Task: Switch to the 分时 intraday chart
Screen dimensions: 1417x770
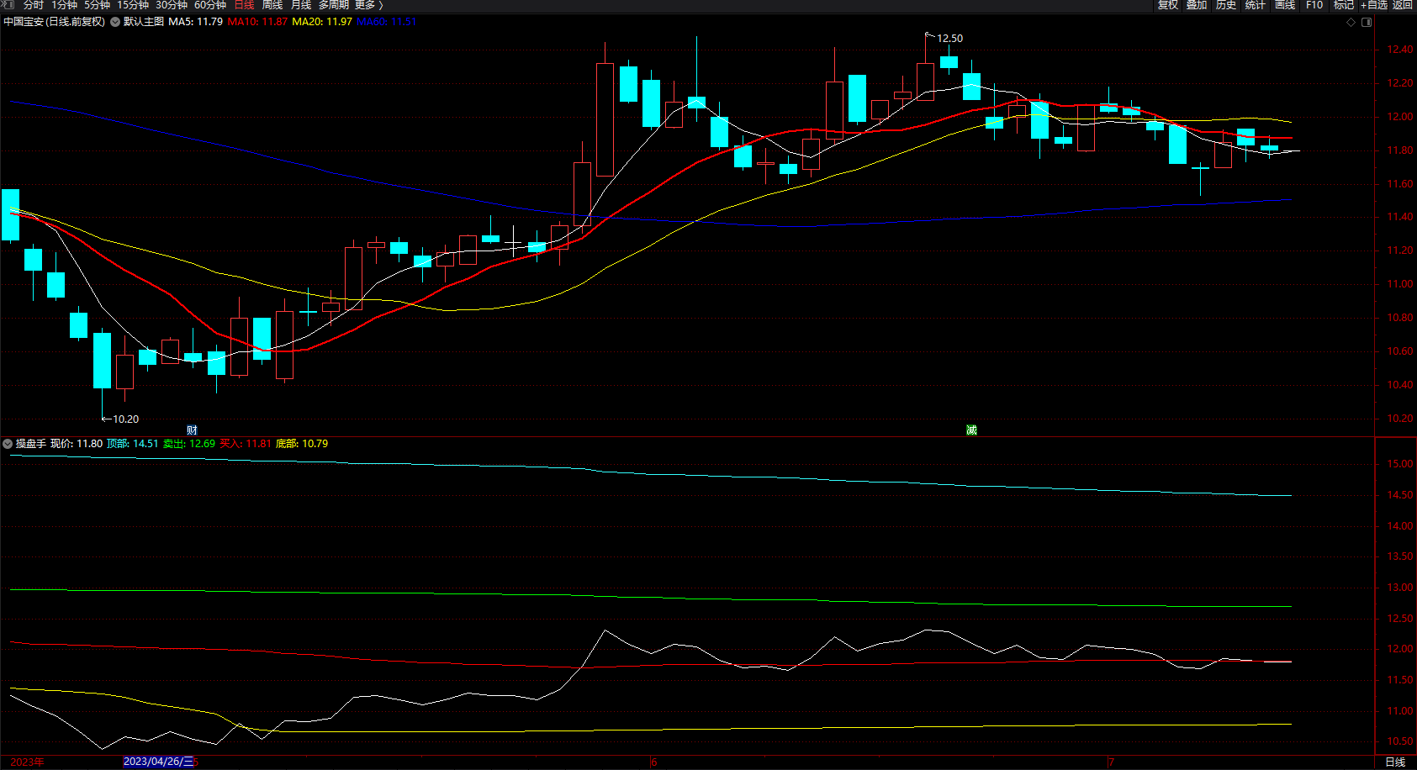Action: point(34,5)
